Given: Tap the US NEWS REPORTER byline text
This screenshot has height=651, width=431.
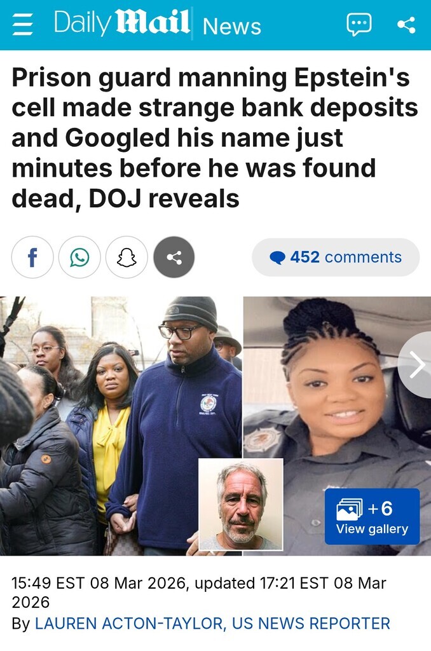Looking at the screenshot, I should 311,624.
